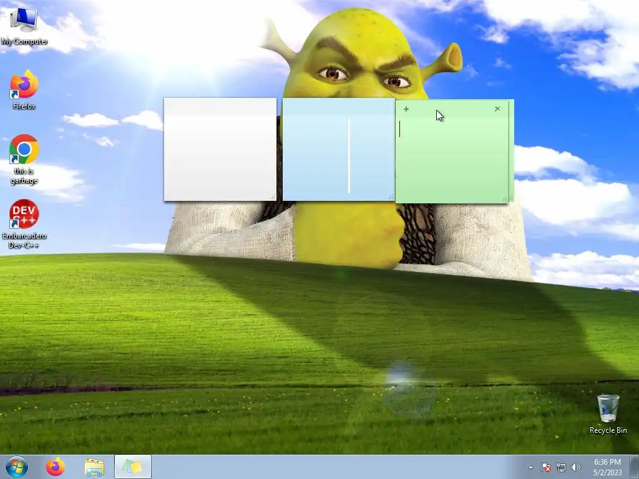The width and height of the screenshot is (639, 479).
Task: Select the 'this is garbage' Chrome shortcut
Action: coord(24,160)
